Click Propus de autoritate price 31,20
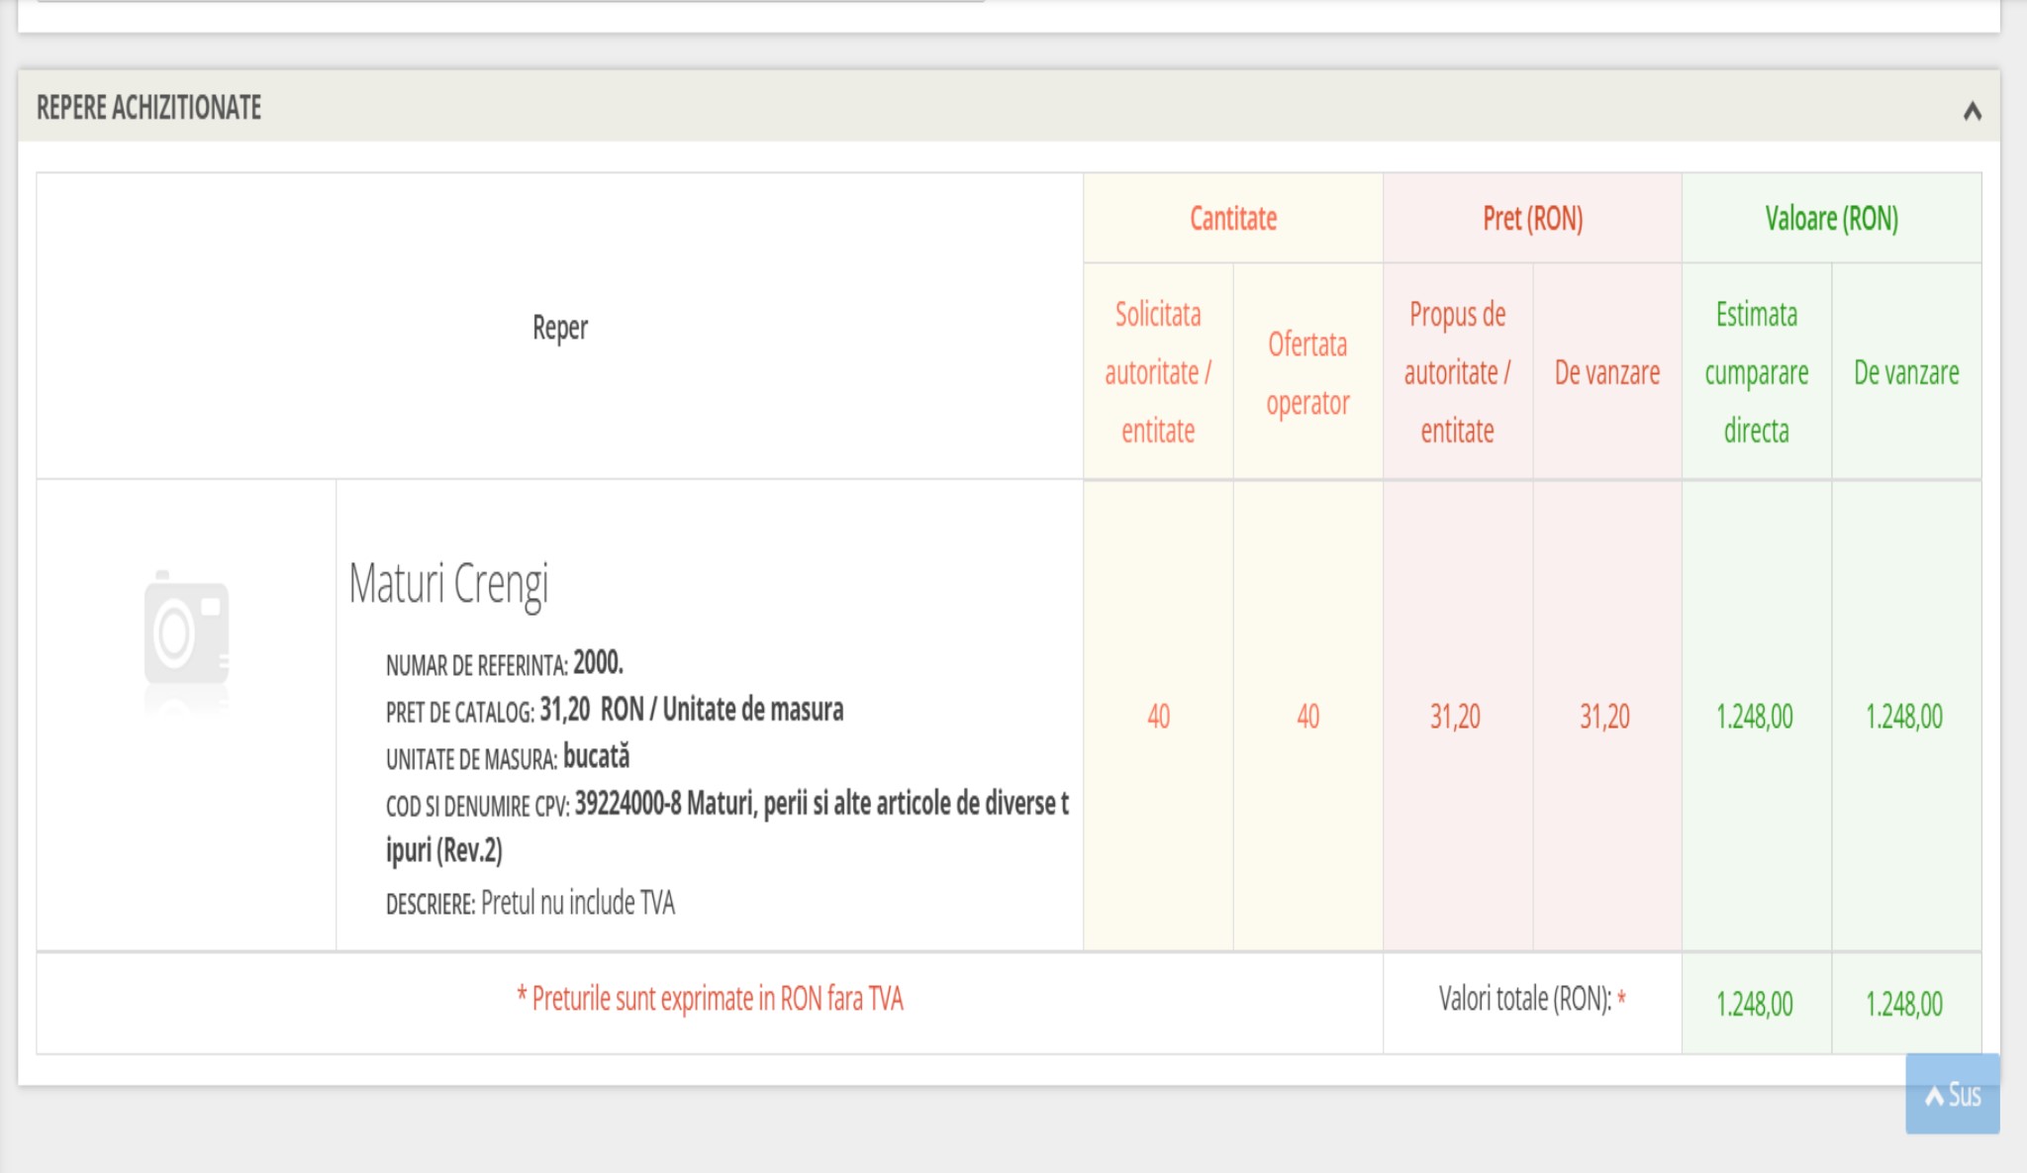 (x=1455, y=716)
